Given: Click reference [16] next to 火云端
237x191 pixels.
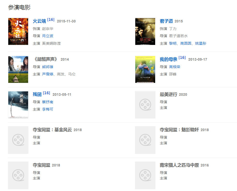Looking at the screenshot, I should tap(51, 20).
